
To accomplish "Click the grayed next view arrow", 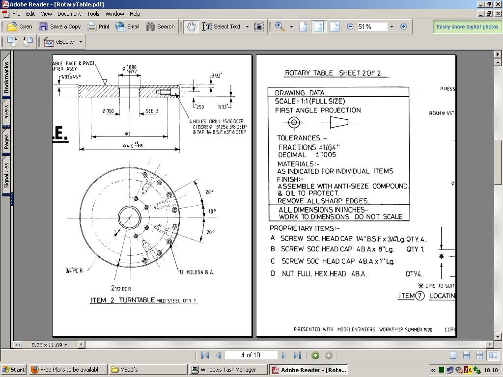I will pyautogui.click(x=329, y=355).
